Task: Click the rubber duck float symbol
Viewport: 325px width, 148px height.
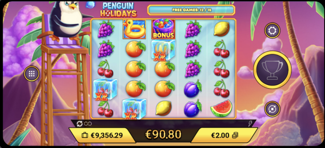Action: point(134,29)
